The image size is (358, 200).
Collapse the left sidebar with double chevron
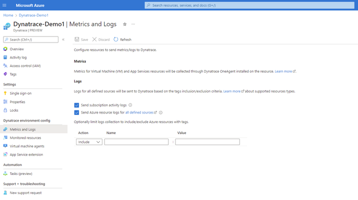click(63, 39)
